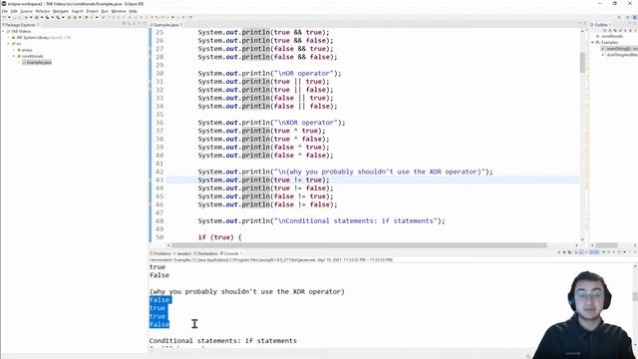Open the Window menu
This screenshot has width=638, height=359.
[119, 11]
